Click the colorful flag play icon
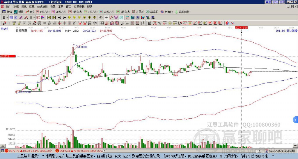Screen dimensions: 298x159 (x=43, y=17)
